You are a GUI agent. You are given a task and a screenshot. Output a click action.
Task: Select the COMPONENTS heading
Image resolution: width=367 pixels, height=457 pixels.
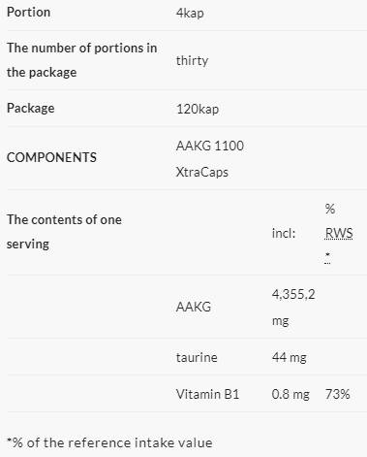51,157
